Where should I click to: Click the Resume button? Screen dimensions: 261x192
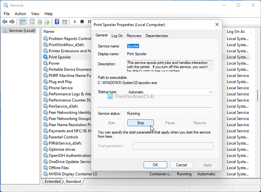(x=200, y=123)
